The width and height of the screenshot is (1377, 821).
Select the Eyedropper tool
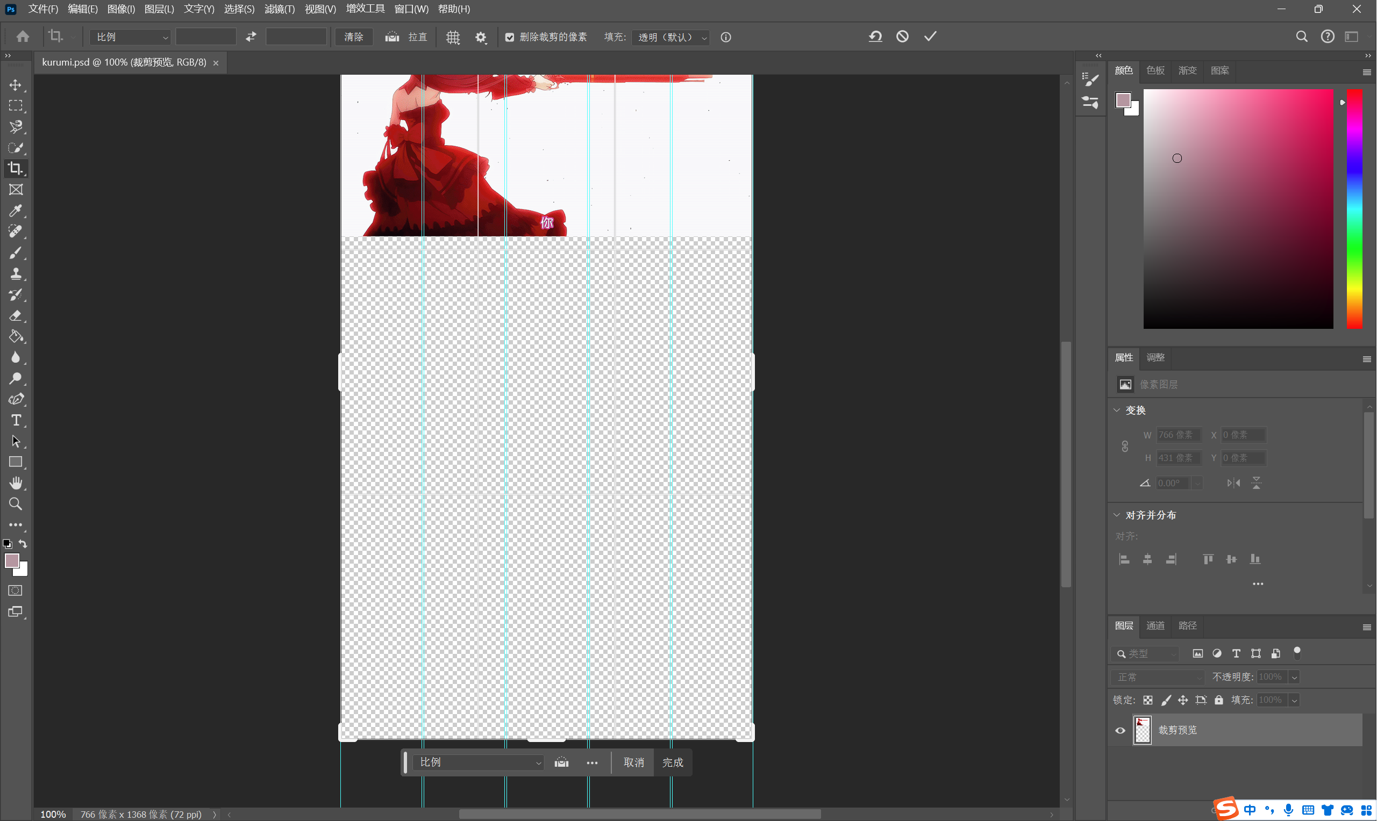[16, 211]
